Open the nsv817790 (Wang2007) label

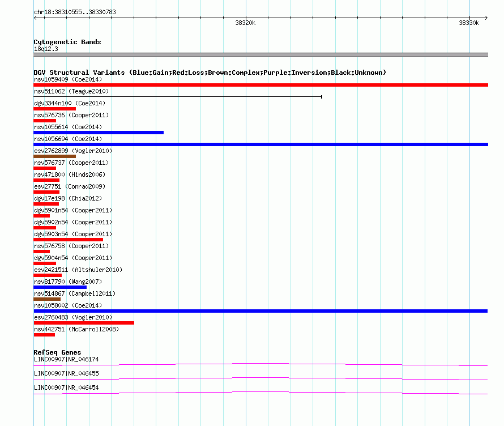[x=68, y=282]
